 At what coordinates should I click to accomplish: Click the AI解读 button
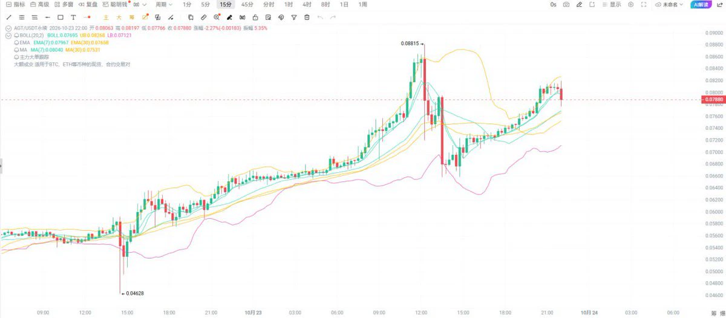tap(701, 4)
